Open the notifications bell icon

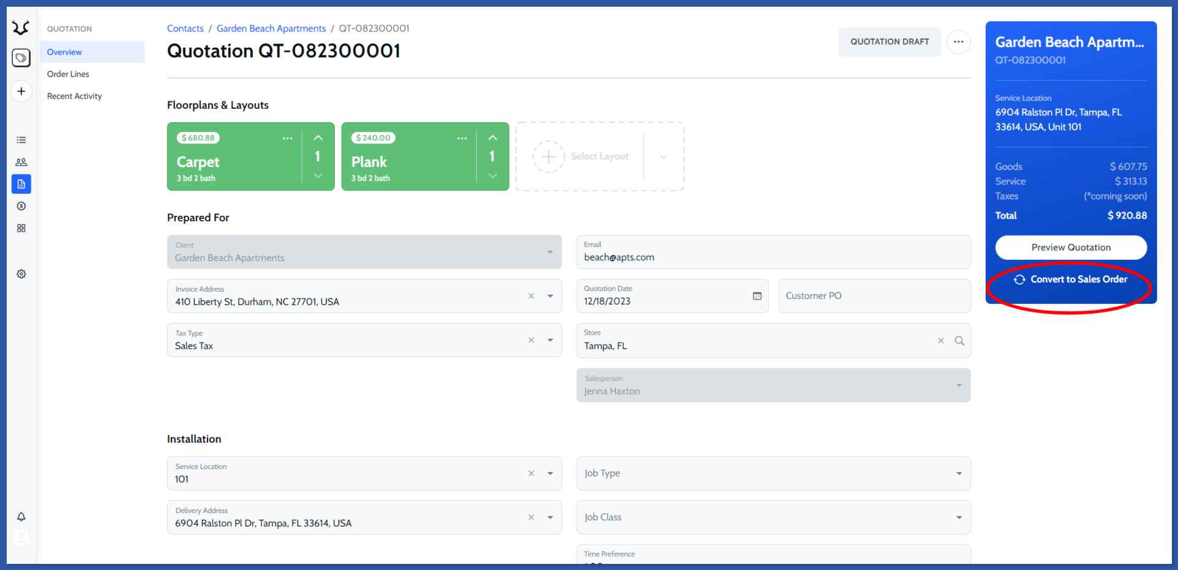(21, 517)
